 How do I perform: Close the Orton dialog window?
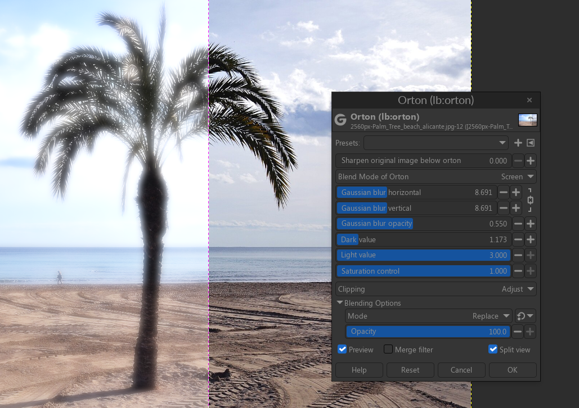tap(529, 100)
